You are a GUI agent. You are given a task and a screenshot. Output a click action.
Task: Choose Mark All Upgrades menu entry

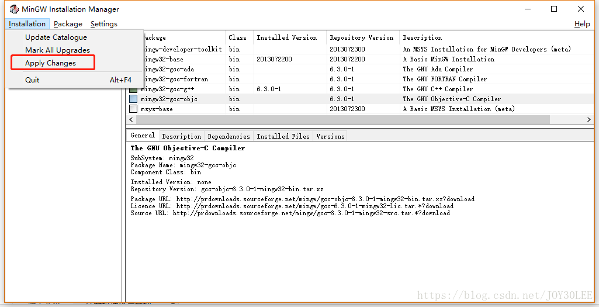(58, 50)
